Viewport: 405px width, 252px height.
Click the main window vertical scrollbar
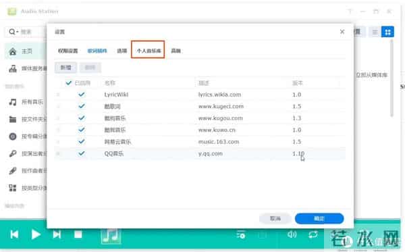tap(391, 78)
